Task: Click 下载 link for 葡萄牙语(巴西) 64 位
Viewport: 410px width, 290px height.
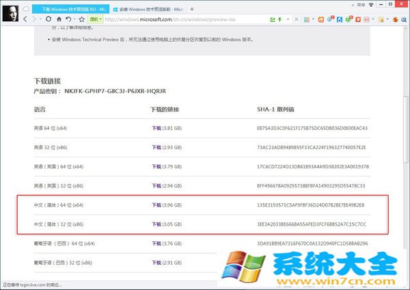Action: (x=156, y=243)
